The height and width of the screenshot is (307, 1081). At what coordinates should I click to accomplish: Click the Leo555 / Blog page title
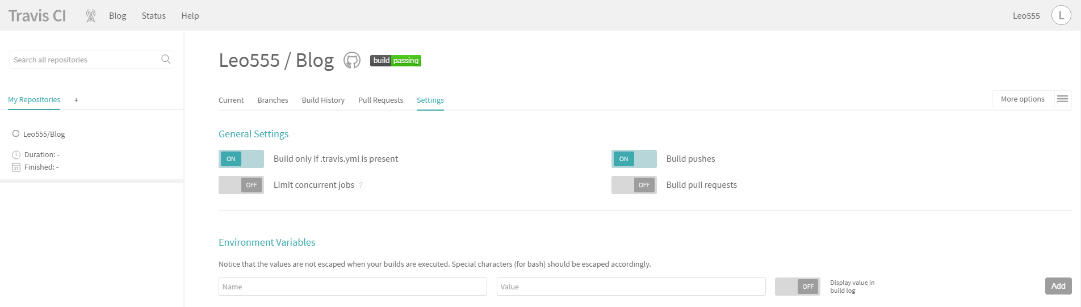point(276,60)
